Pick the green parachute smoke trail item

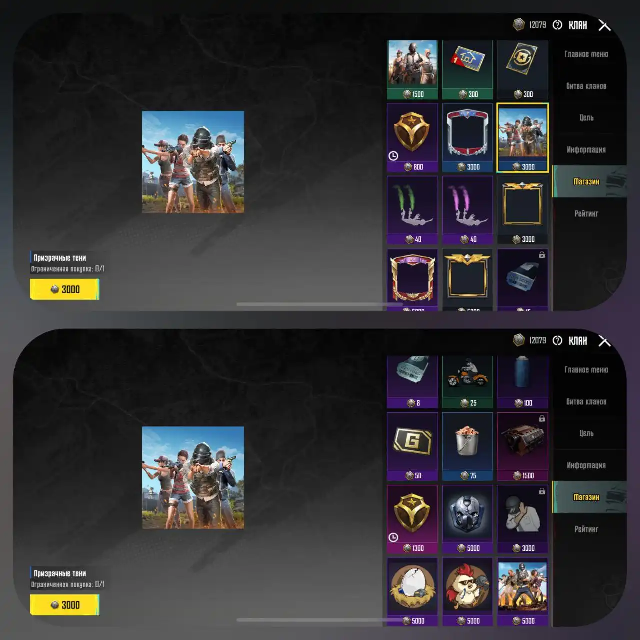point(412,210)
